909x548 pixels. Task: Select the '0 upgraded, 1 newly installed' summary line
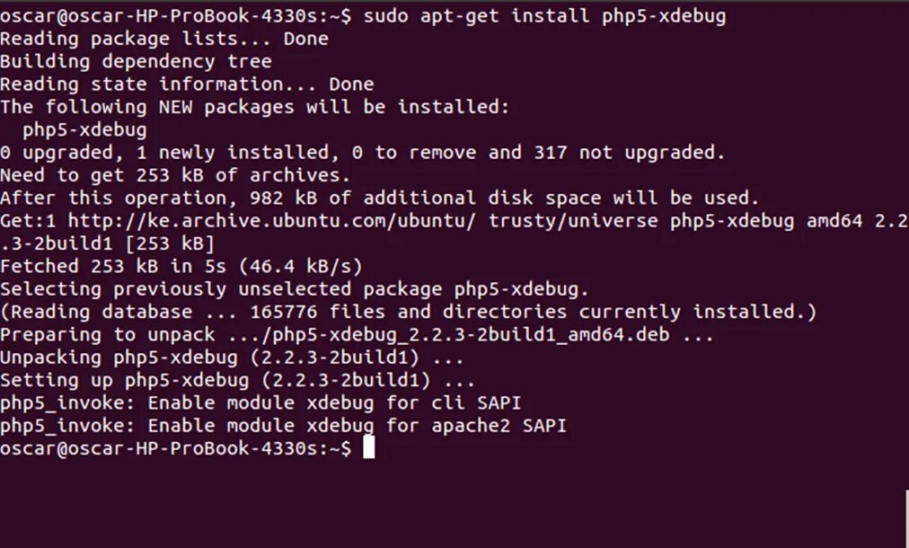[x=362, y=153]
